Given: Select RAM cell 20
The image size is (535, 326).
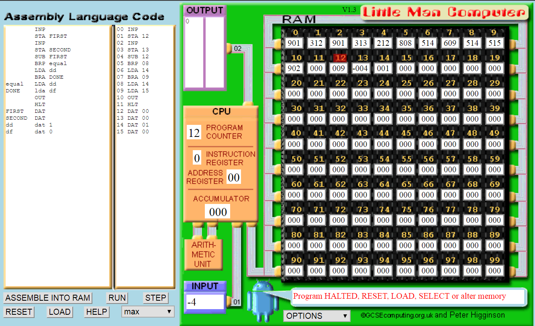Looking at the screenshot, I should 294,94.
